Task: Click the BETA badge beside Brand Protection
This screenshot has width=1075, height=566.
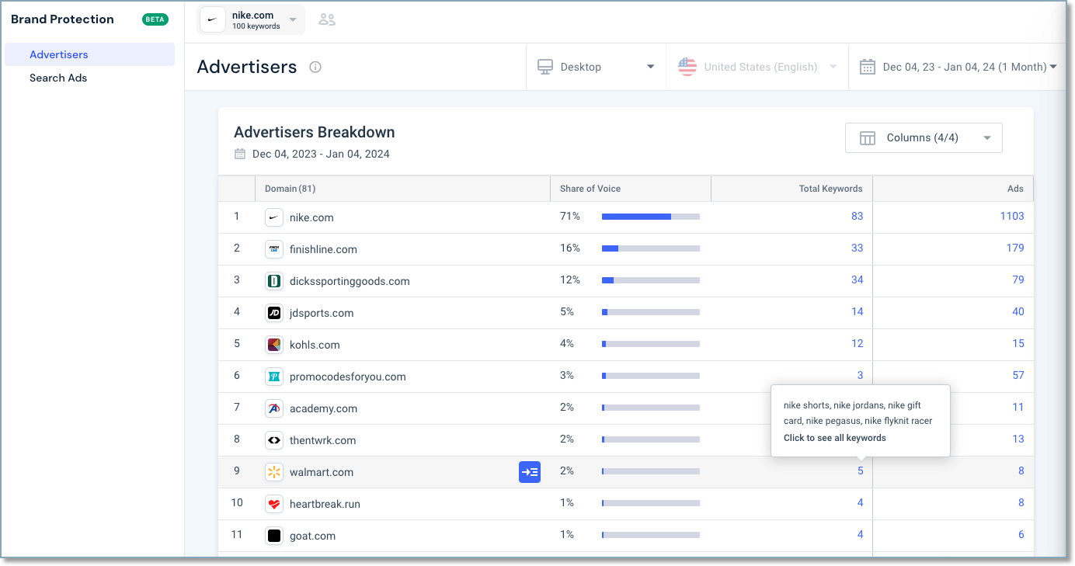Action: click(x=155, y=19)
